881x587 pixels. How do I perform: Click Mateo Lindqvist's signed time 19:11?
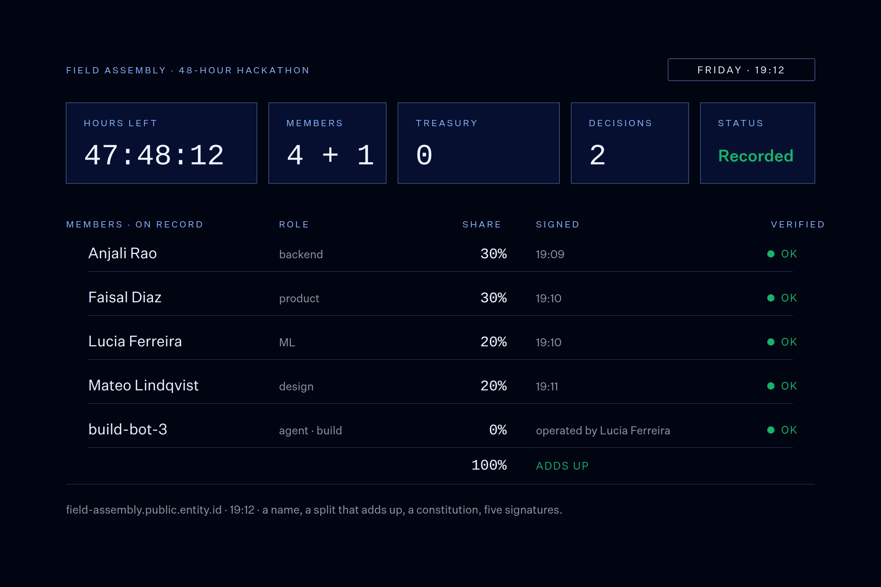click(547, 386)
